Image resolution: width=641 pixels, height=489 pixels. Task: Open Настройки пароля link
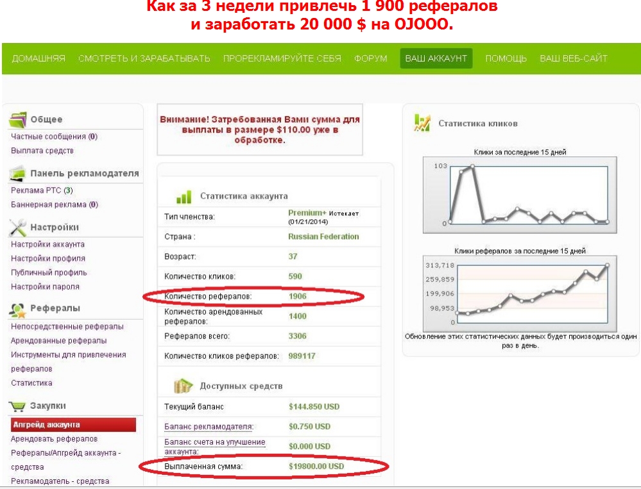[45, 286]
